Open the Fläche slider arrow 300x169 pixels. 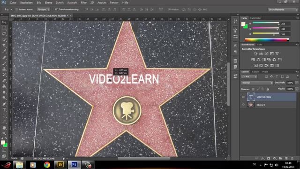pyautogui.click(x=297, y=89)
